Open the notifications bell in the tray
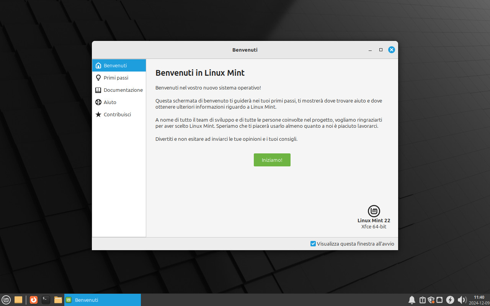The width and height of the screenshot is (490, 306). [x=412, y=300]
